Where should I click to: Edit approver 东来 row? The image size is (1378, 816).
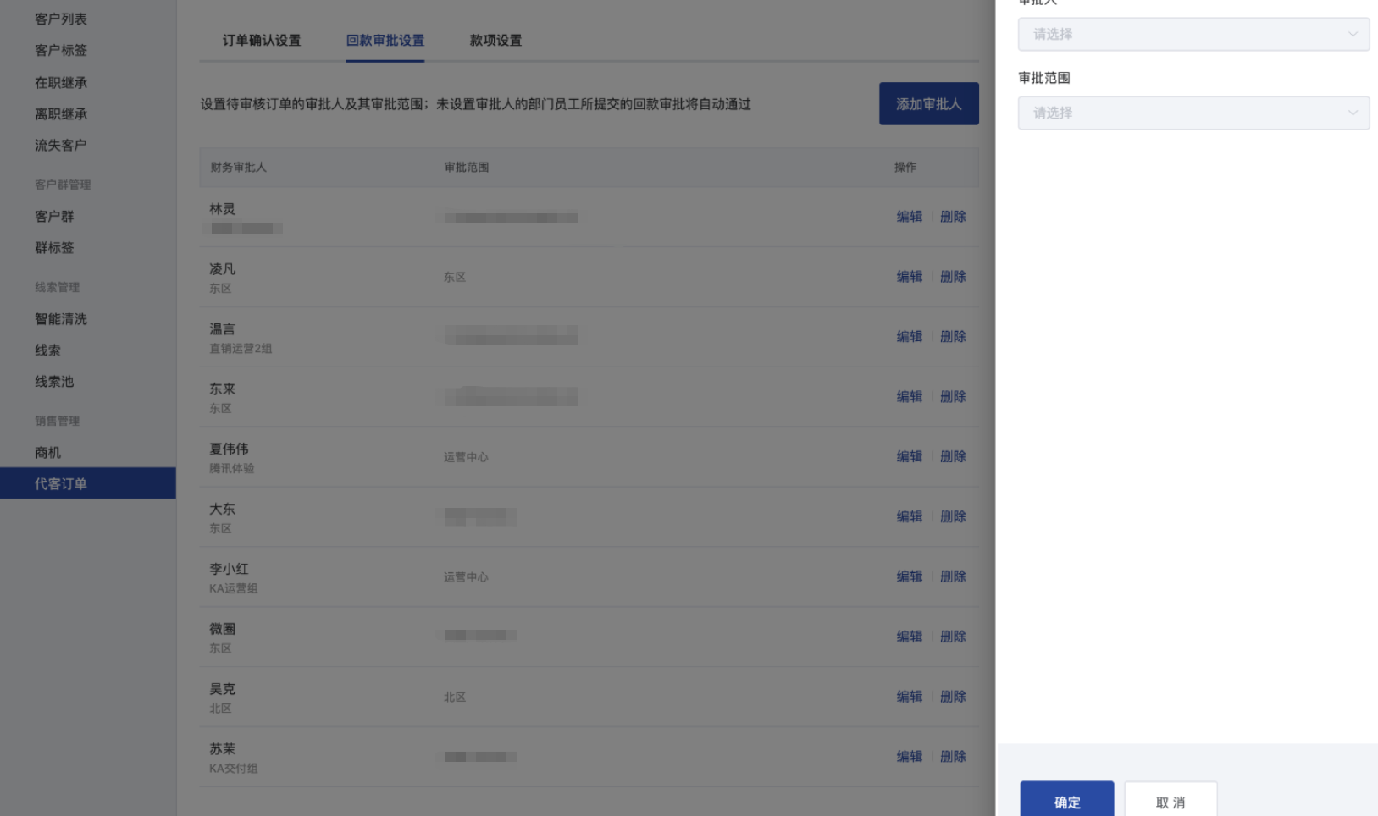pyautogui.click(x=910, y=397)
